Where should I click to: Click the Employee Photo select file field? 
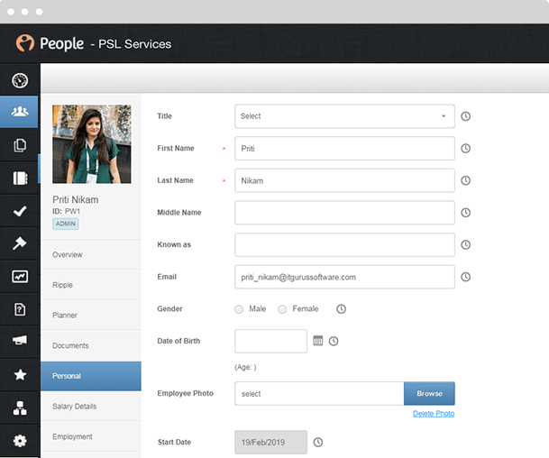pyautogui.click(x=319, y=394)
